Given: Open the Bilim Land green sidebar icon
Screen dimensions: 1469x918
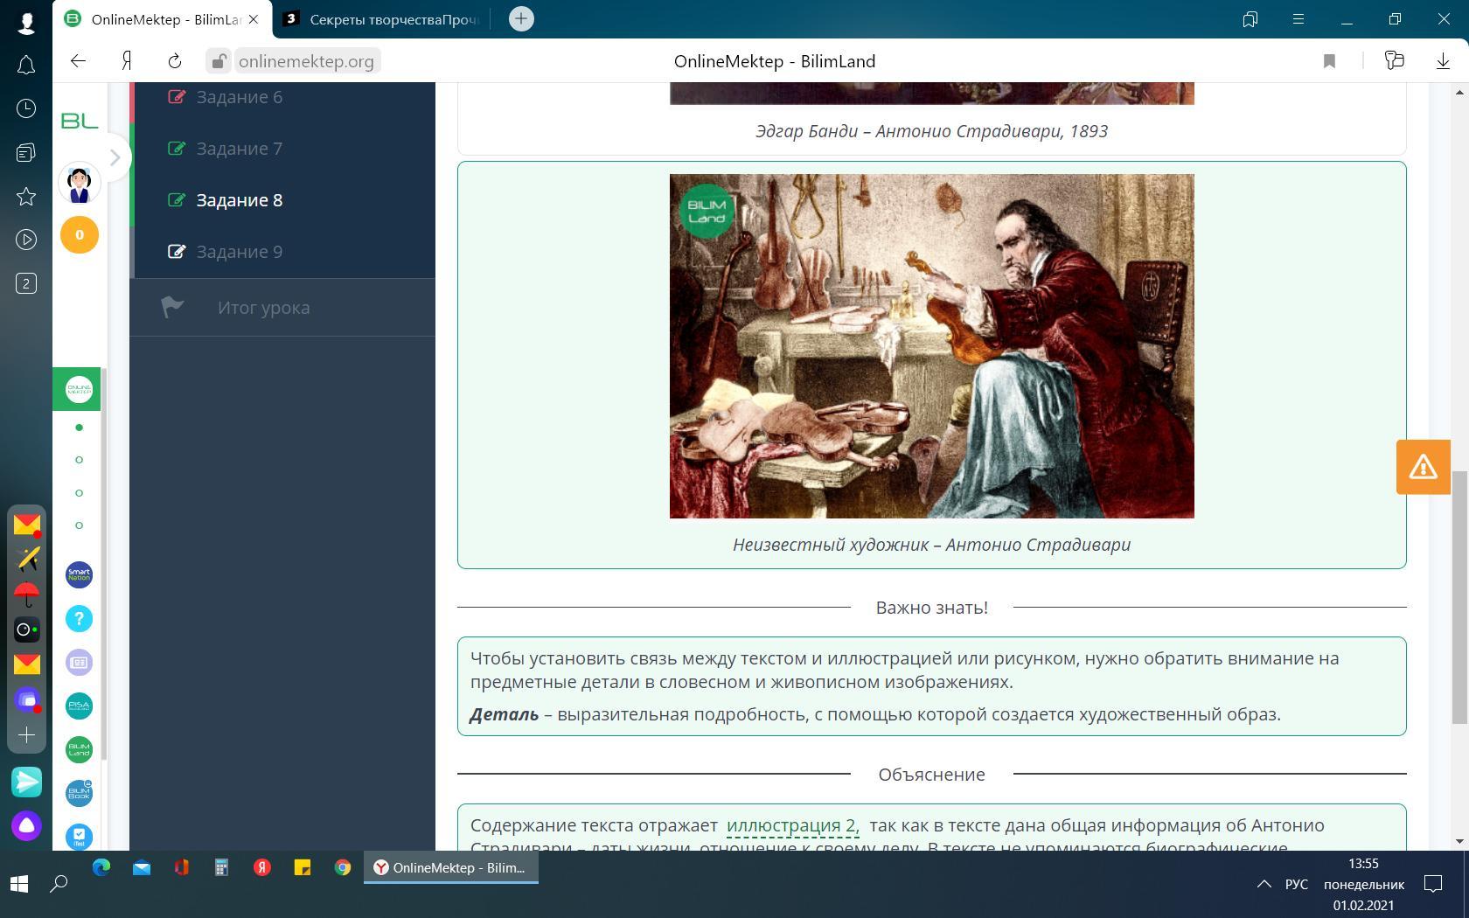Looking at the screenshot, I should click(x=79, y=749).
